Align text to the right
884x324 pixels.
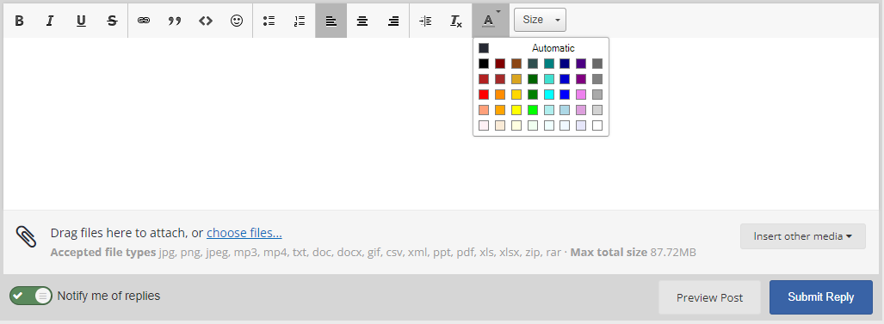(393, 21)
